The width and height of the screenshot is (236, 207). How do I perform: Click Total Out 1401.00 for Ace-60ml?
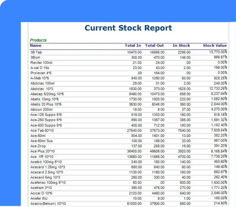coord(158,136)
